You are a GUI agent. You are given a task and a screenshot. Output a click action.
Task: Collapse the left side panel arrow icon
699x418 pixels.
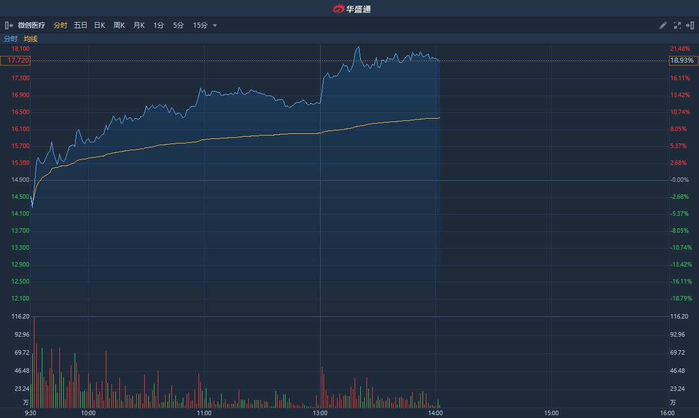click(9, 25)
